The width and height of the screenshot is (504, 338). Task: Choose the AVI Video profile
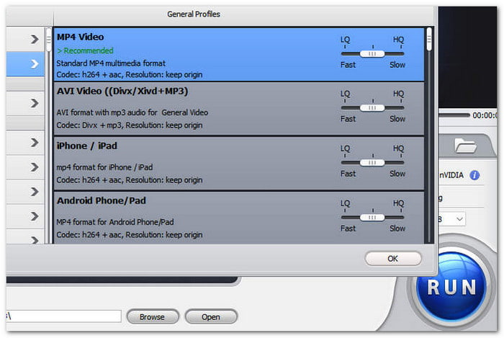(194, 109)
